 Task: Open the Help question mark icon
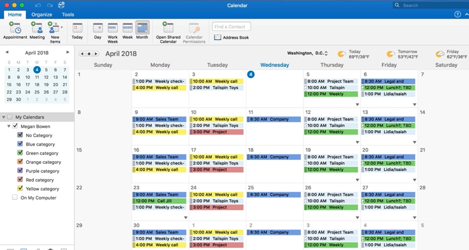pyautogui.click(x=458, y=14)
